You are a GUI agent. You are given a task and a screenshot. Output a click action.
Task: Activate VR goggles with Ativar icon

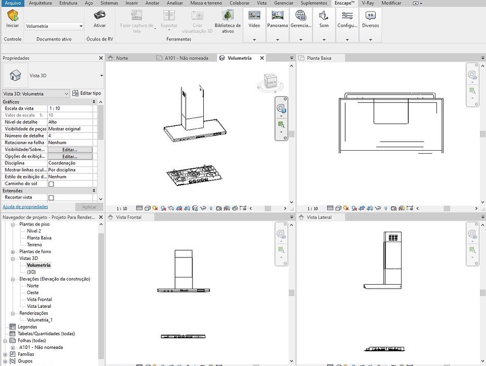point(100,15)
